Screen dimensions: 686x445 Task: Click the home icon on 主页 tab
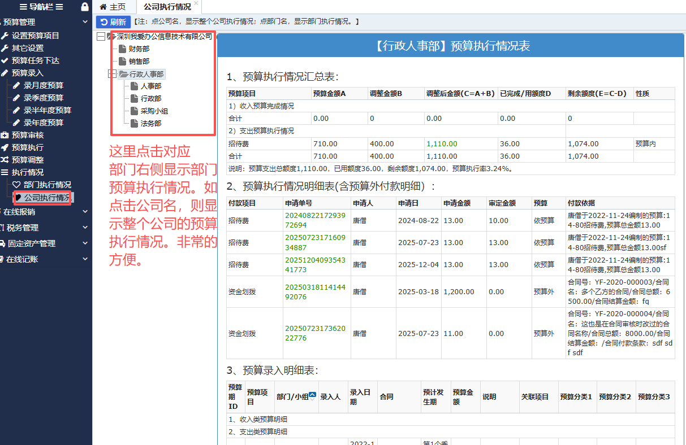pos(103,7)
